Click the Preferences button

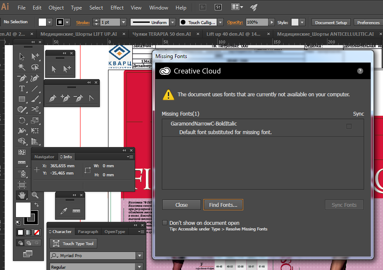pyautogui.click(x=368, y=22)
